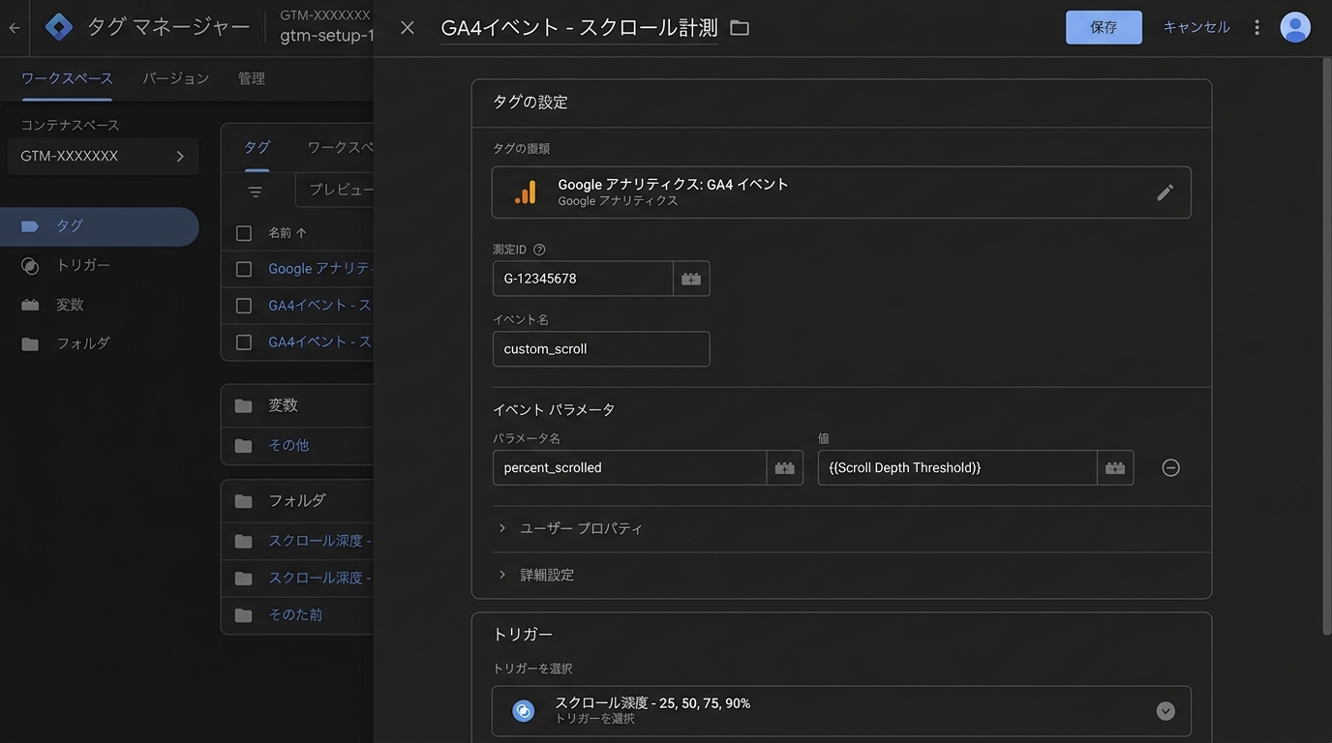Select the Google アナリティクス: GA4 イベント tag type
Image resolution: width=1332 pixels, height=743 pixels.
coord(841,193)
